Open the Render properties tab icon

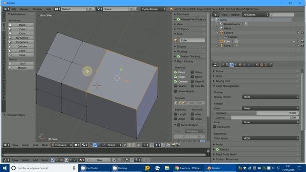click(x=223, y=65)
